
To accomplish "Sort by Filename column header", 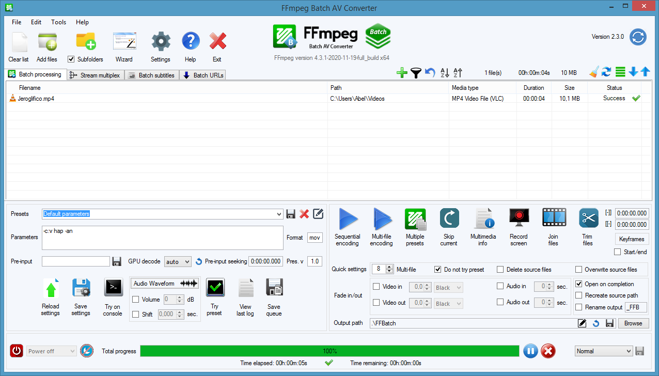I will tap(167, 88).
